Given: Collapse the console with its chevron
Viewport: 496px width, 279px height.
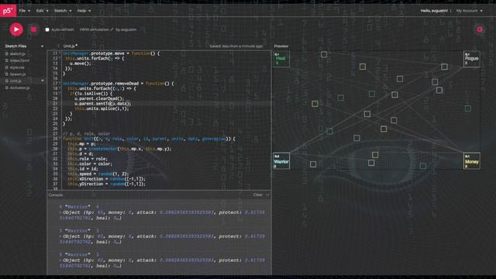Looking at the screenshot, I should (267, 195).
